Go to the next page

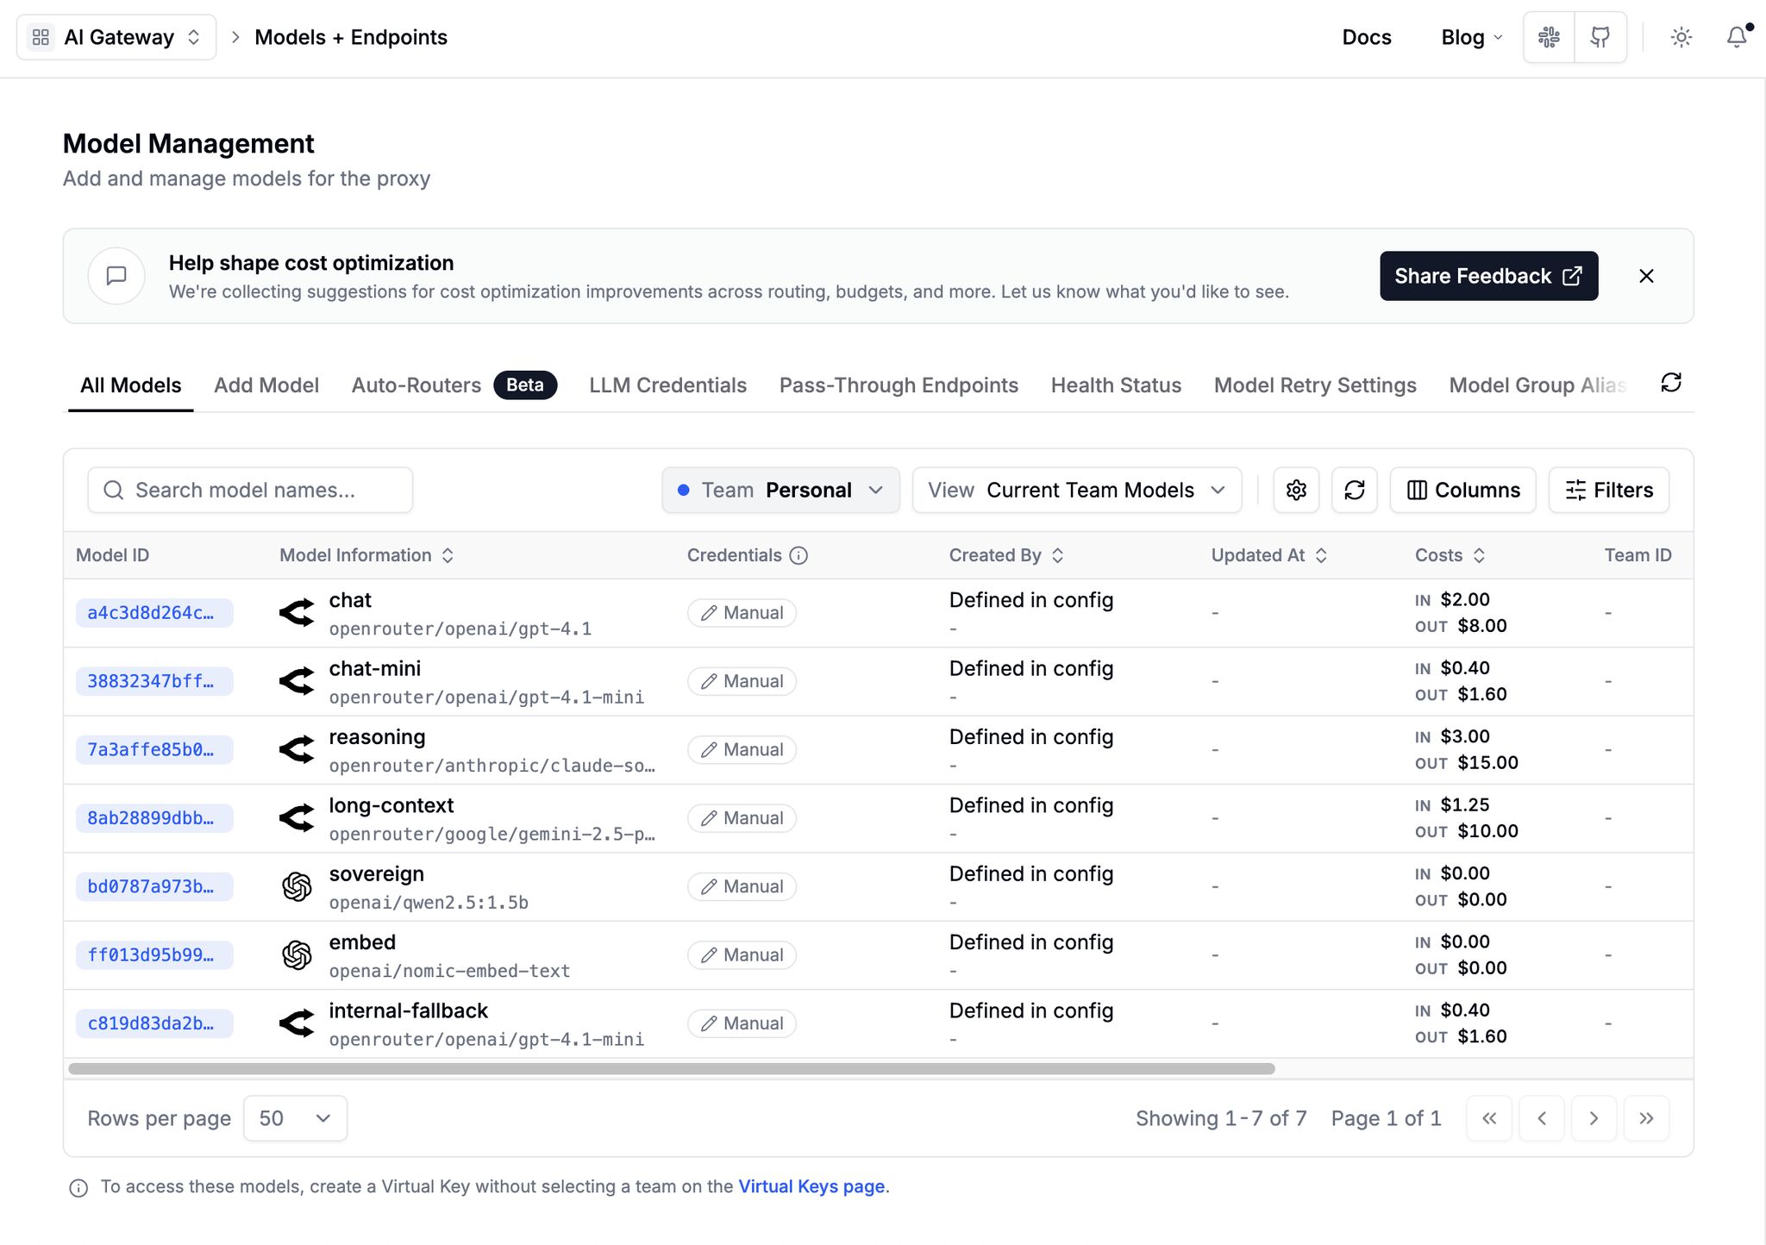(1594, 1118)
